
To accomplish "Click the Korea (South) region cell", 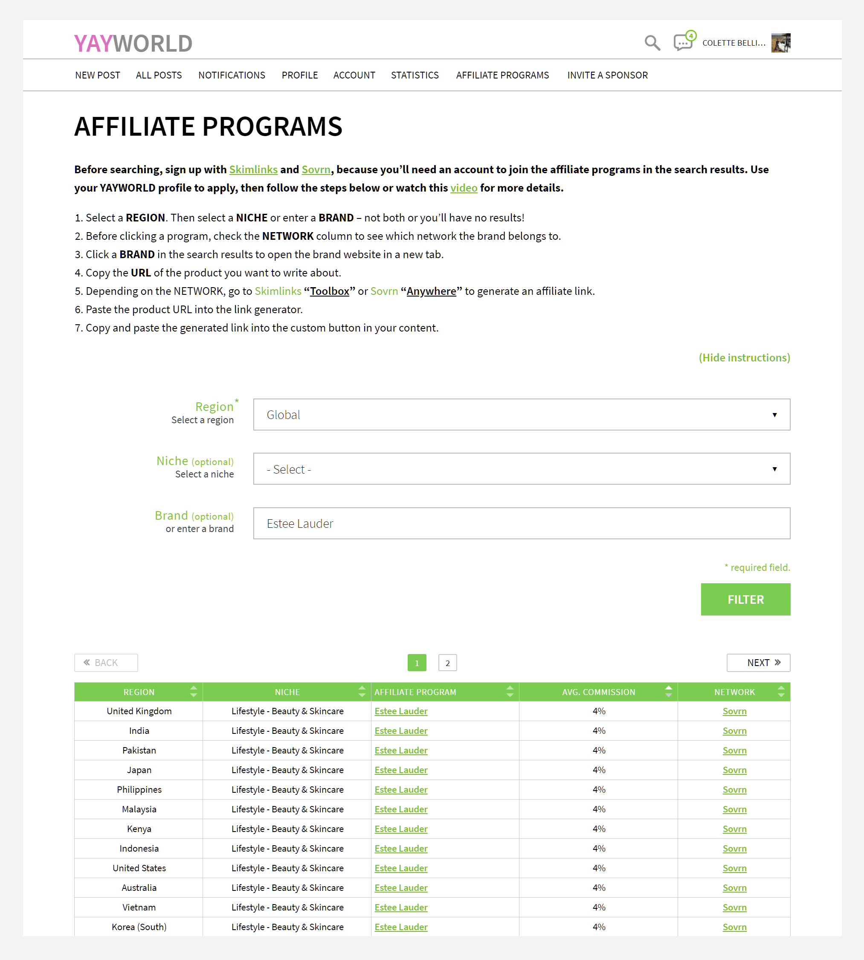I will [139, 927].
